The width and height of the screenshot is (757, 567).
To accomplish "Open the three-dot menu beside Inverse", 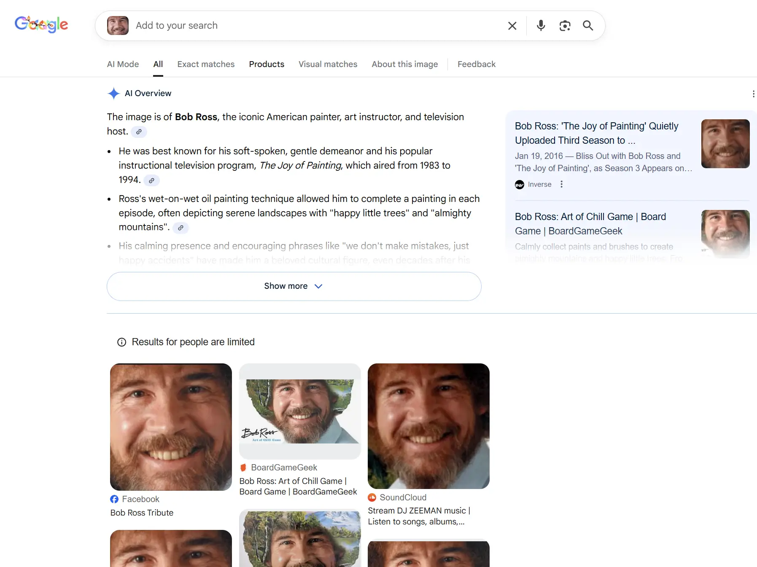I will click(561, 184).
